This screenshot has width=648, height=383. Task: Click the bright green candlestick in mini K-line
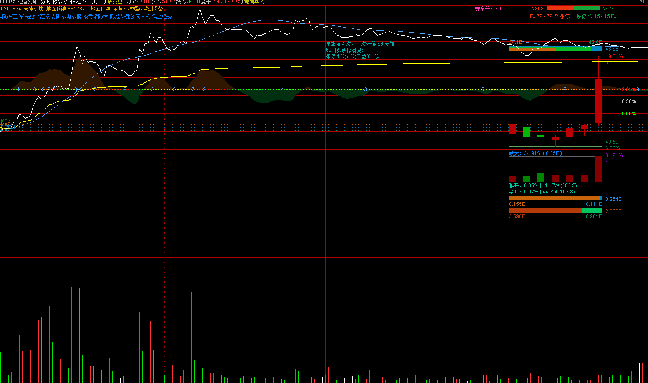coord(526,132)
